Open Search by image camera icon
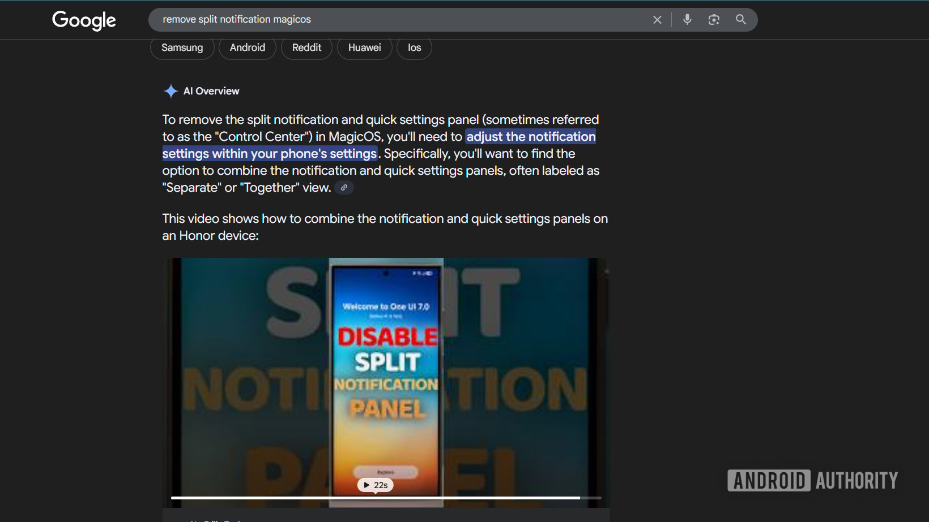929x522 pixels. click(714, 20)
